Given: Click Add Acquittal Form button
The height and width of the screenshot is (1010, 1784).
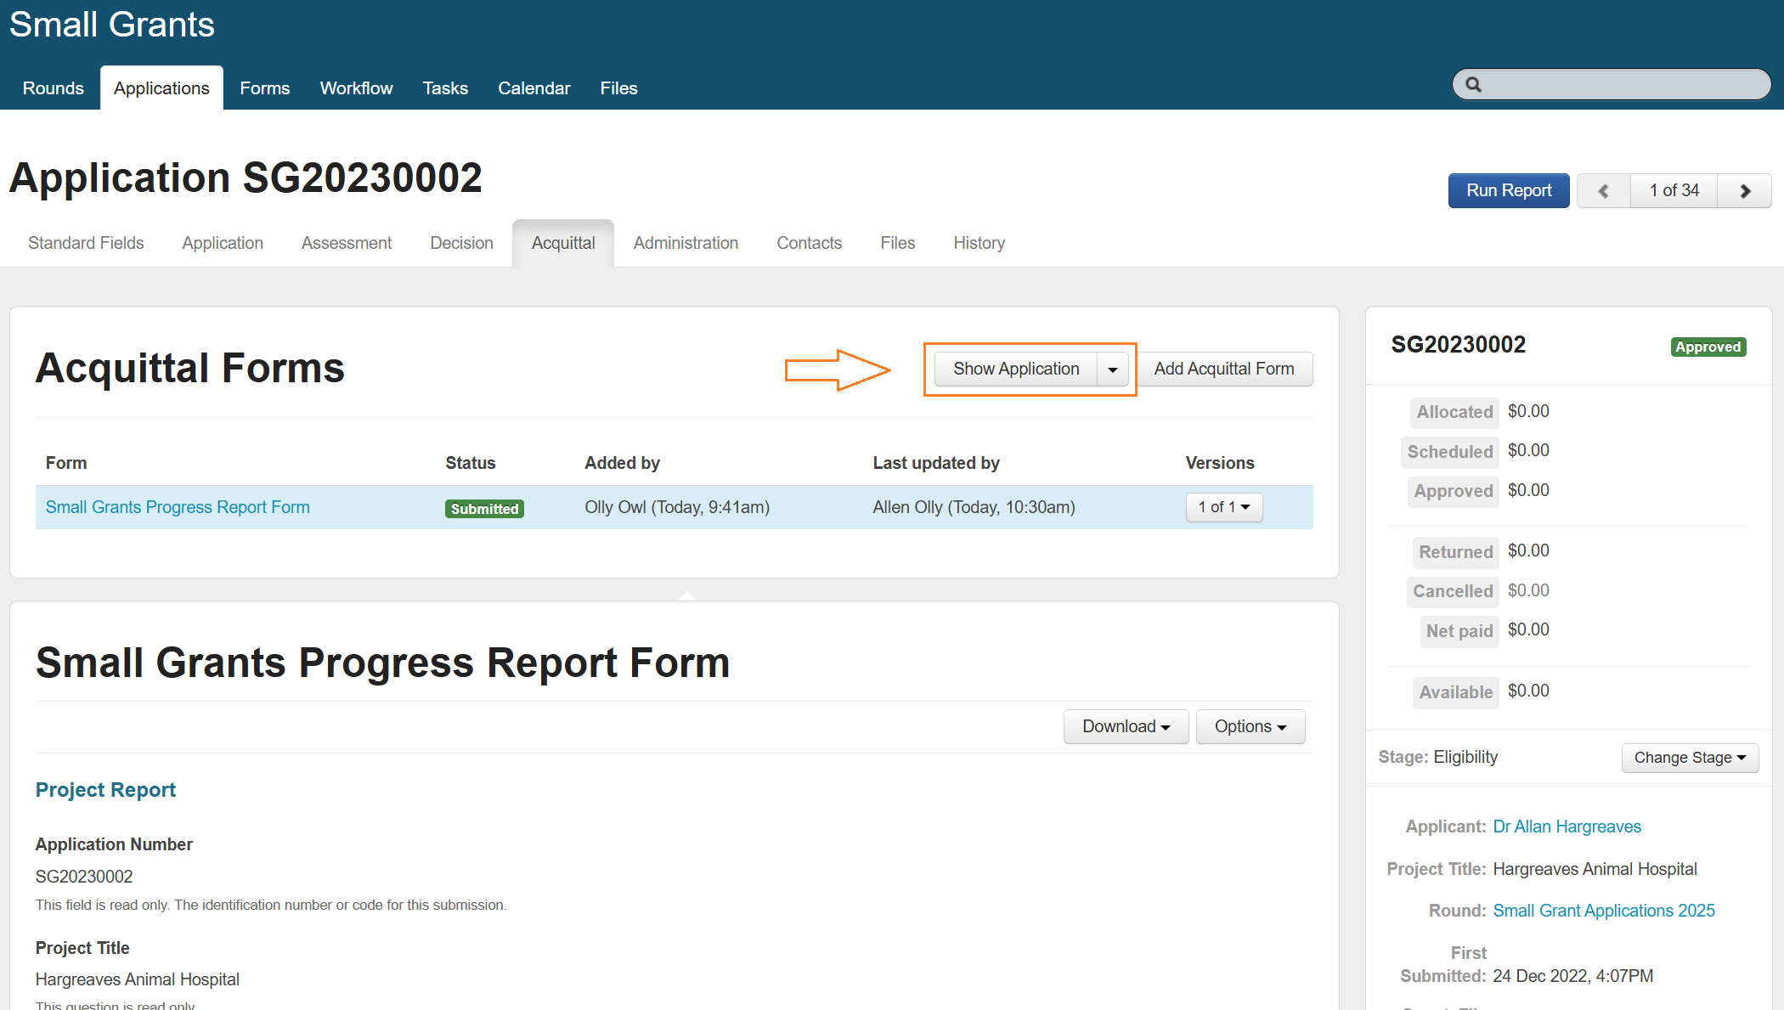Looking at the screenshot, I should [1223, 370].
